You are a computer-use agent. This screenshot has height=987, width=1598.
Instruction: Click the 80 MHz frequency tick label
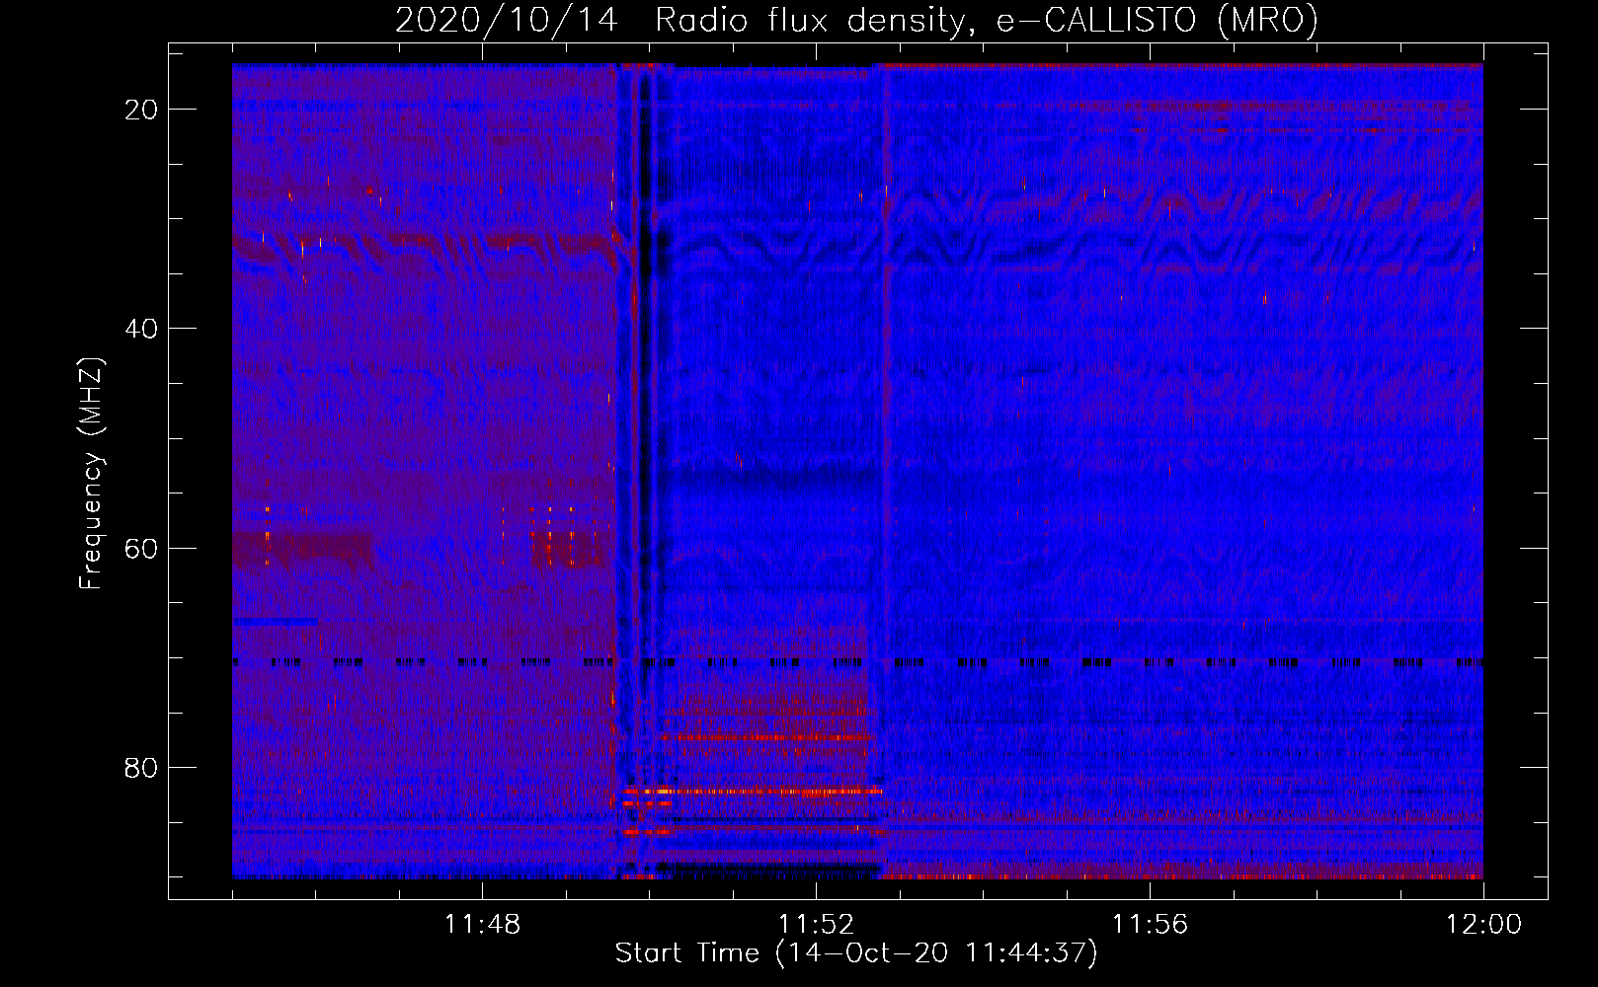click(x=142, y=768)
